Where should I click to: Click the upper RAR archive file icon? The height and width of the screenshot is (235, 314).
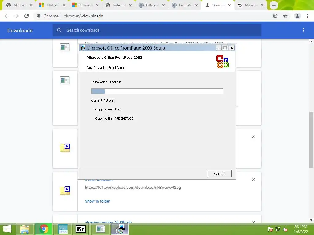point(65,148)
